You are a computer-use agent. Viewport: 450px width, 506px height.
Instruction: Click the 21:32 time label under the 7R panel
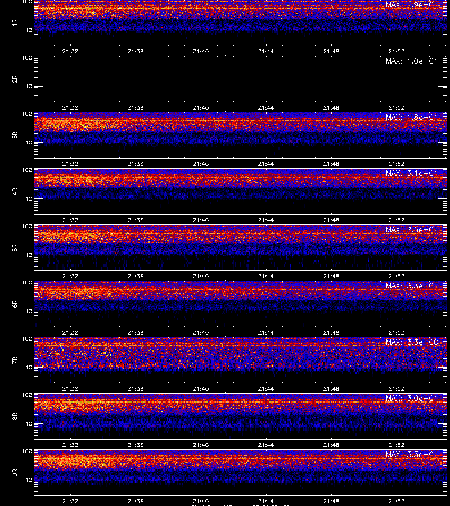(70, 389)
